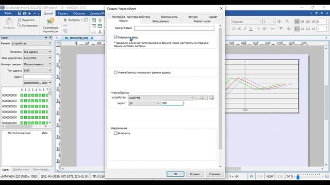The width and height of the screenshot is (330, 185).
Task: Click the undo arrow in the title ribbon
Action: click(30, 13)
